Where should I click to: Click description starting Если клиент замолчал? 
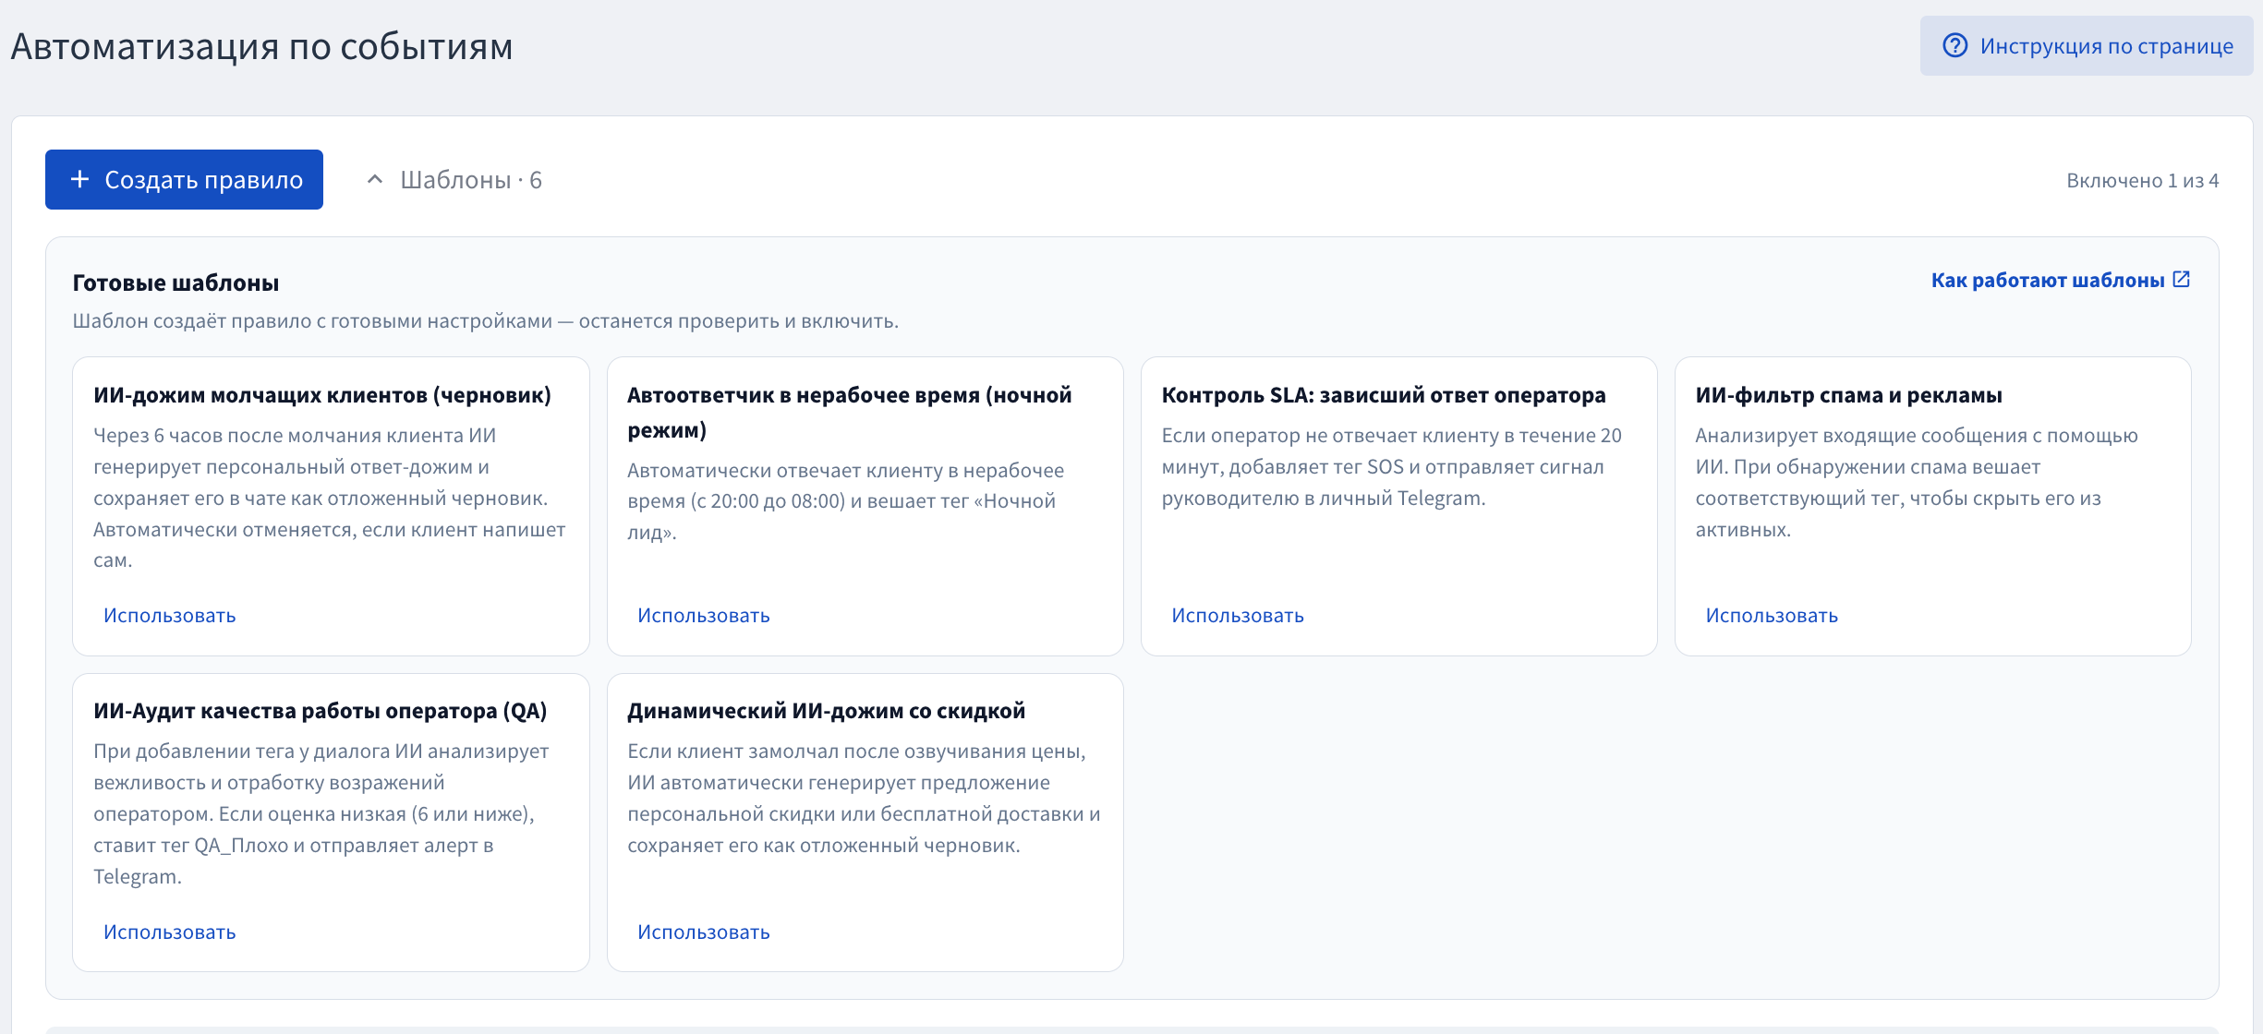click(864, 799)
